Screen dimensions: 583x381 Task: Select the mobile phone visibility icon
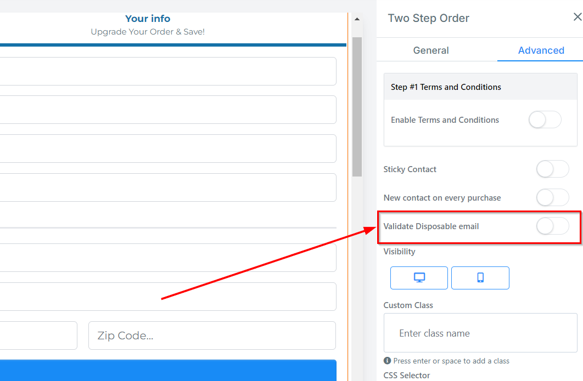(480, 278)
